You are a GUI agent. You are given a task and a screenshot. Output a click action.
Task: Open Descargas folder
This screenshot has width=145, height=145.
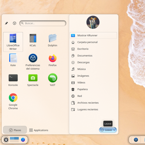(93, 62)
